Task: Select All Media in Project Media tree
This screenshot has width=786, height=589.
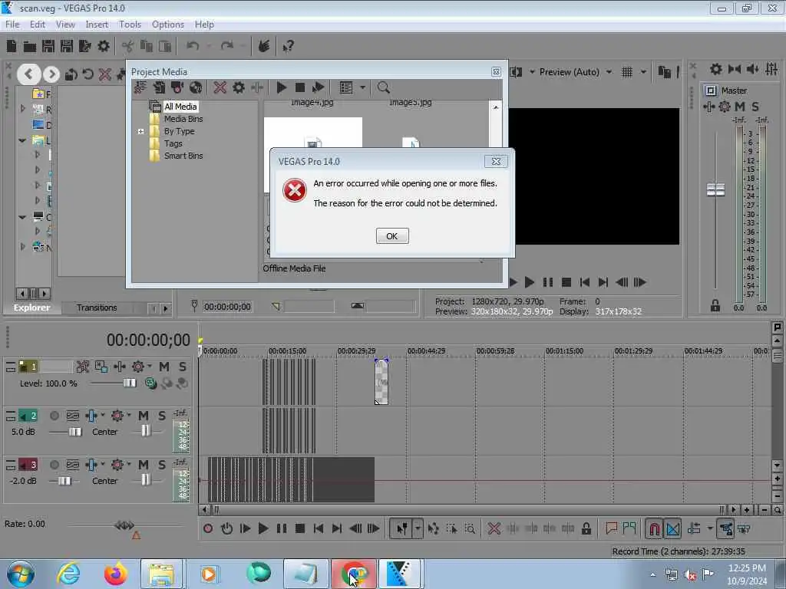Action: point(180,106)
